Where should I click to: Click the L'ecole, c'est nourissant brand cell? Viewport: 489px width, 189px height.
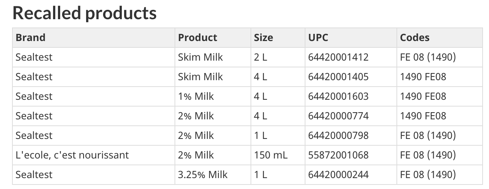tap(94, 155)
